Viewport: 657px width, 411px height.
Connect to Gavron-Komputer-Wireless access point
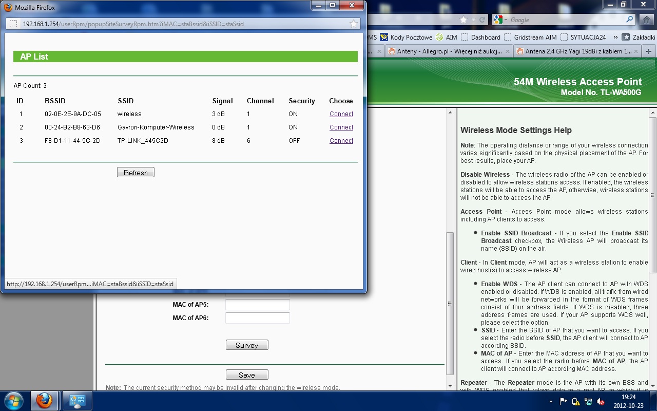coord(341,127)
